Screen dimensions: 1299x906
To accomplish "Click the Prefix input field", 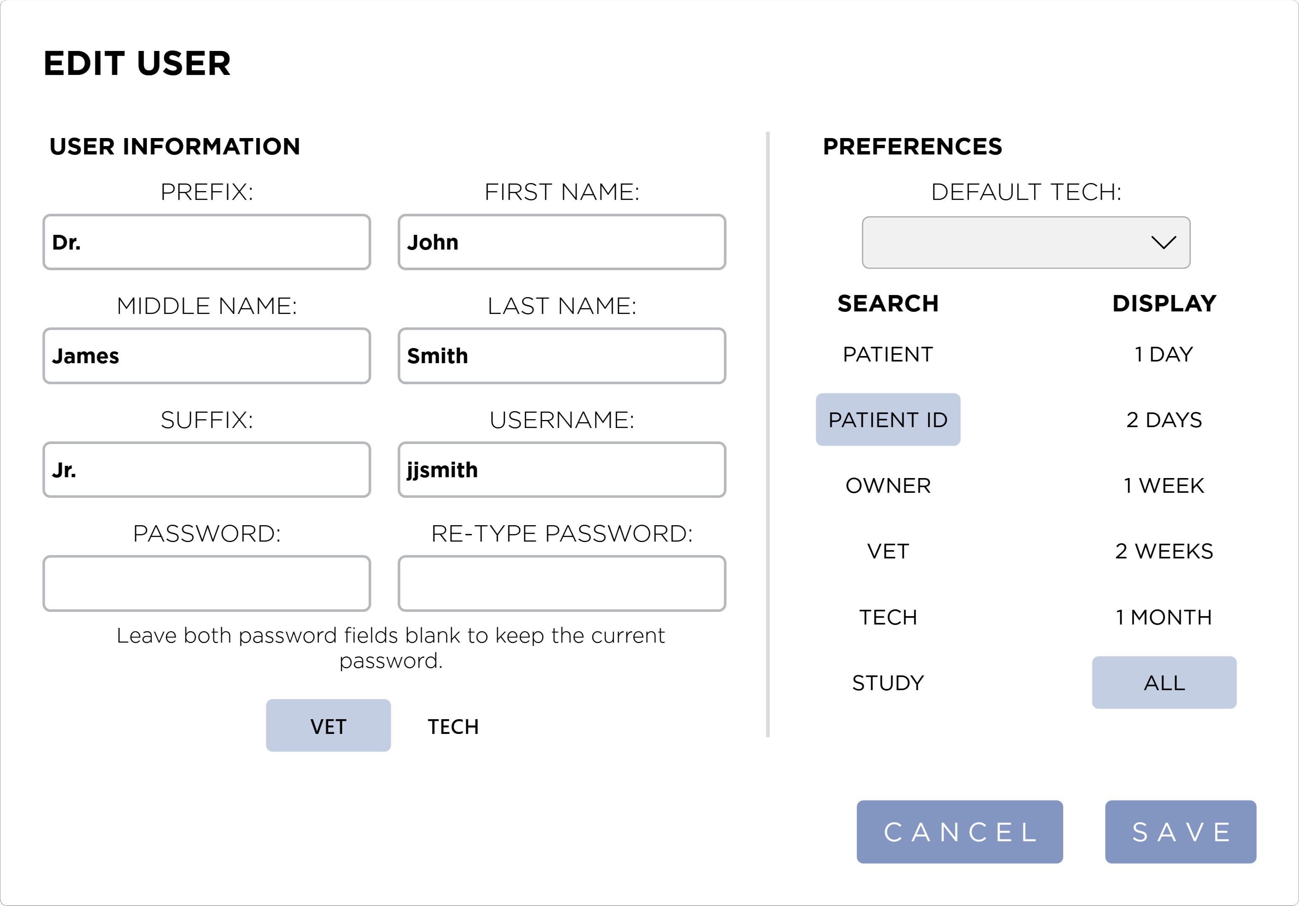I will click(x=207, y=242).
